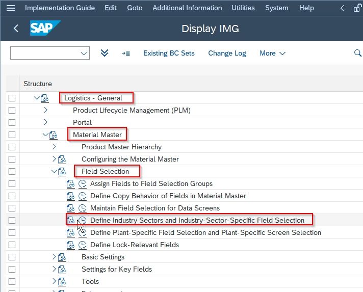Click the Existing BC Sets button
The image size is (363, 292).
tap(169, 53)
